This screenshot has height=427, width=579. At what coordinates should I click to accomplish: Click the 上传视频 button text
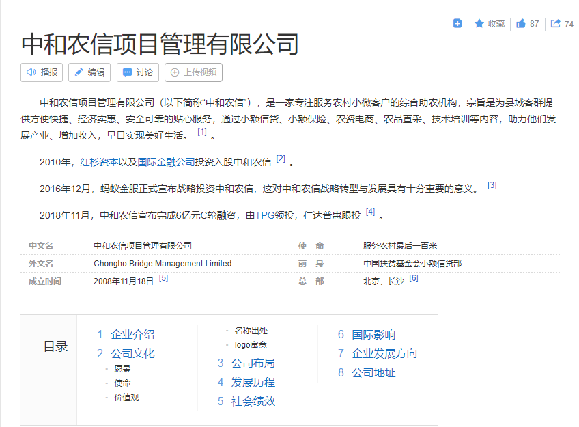click(x=200, y=72)
